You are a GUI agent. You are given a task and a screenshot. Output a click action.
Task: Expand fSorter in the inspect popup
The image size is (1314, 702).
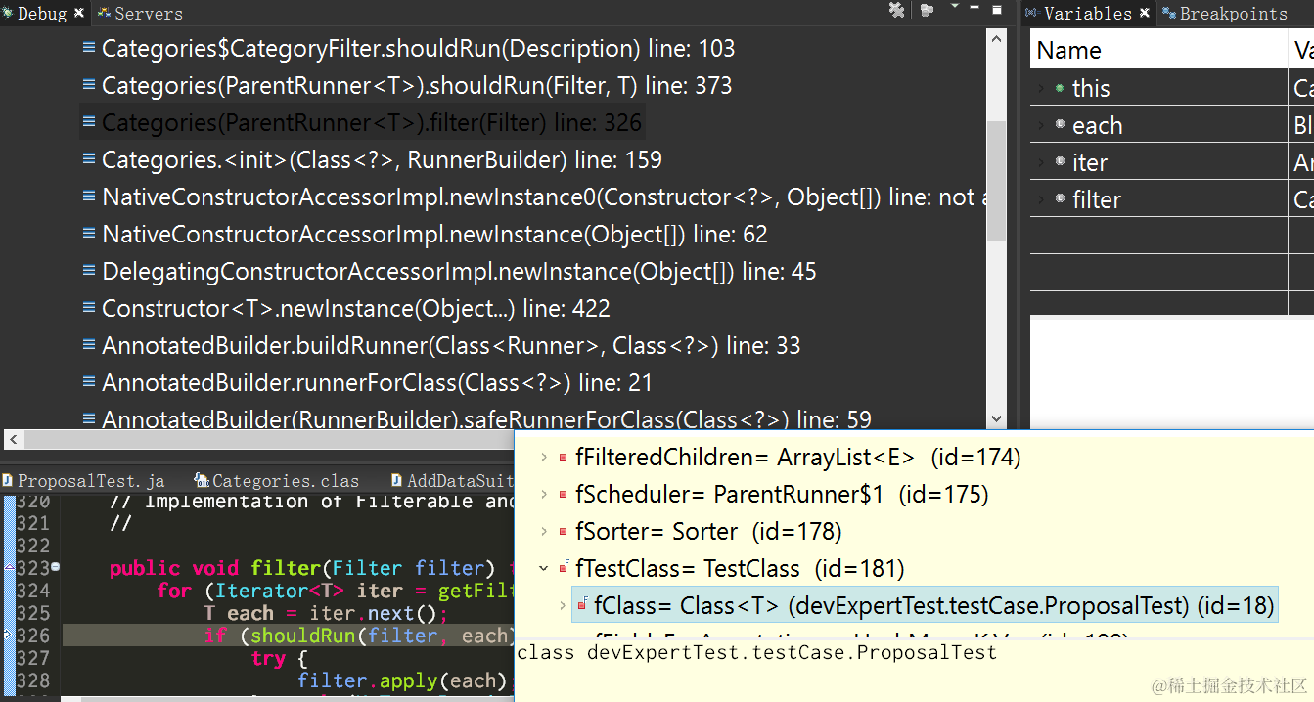coord(544,532)
